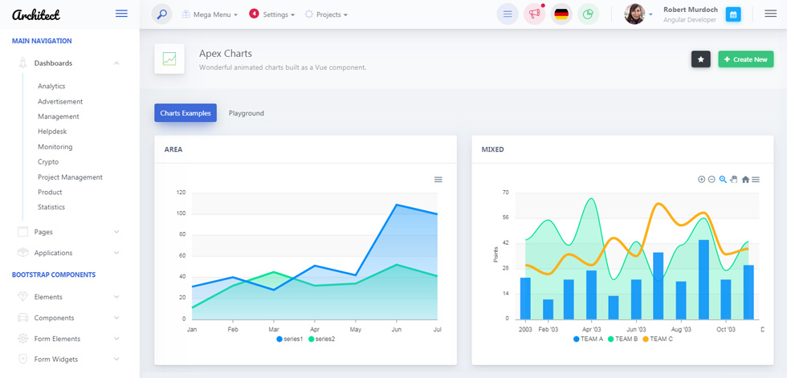Screen dimensions: 787x378
Task: Click the green pie chart circle icon
Action: click(x=588, y=14)
